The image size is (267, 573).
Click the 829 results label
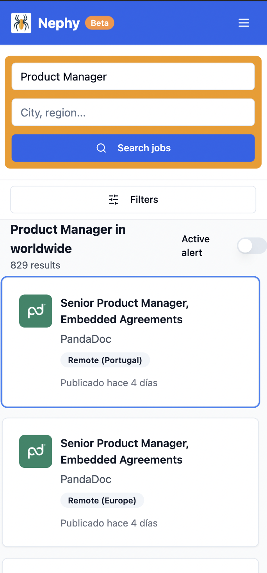point(35,265)
